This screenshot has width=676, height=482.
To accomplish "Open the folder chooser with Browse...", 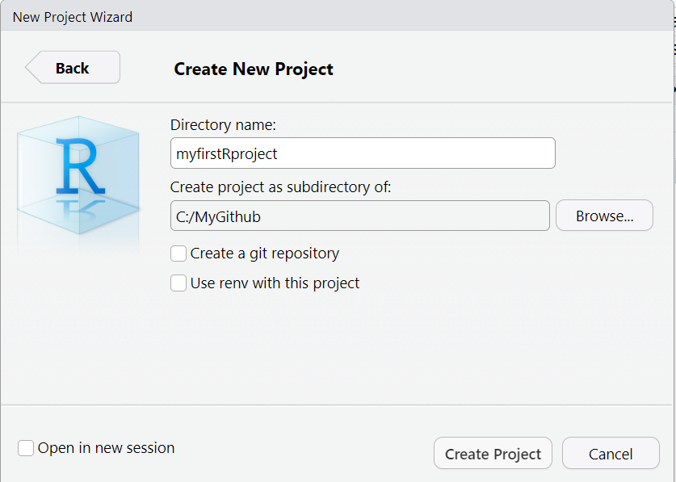I will click(604, 216).
